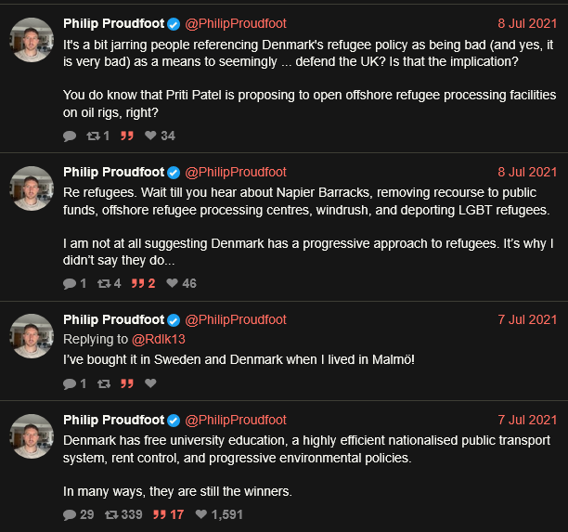The width and height of the screenshot is (568, 532).
Task: Click Philip Proudfoot name on the last tweet
Action: (113, 420)
